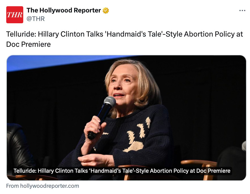The width and height of the screenshot is (250, 194).
Task: Click the caption overlay on the image card
Action: tap(122, 171)
